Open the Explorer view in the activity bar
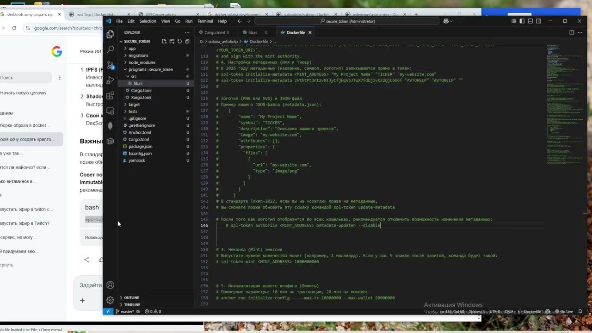The image size is (592, 333). [110, 34]
